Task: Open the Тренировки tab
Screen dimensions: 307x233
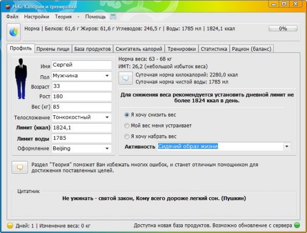Action: click(182, 49)
